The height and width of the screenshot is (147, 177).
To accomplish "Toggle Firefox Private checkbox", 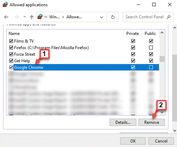I will pyautogui.click(x=133, y=47).
